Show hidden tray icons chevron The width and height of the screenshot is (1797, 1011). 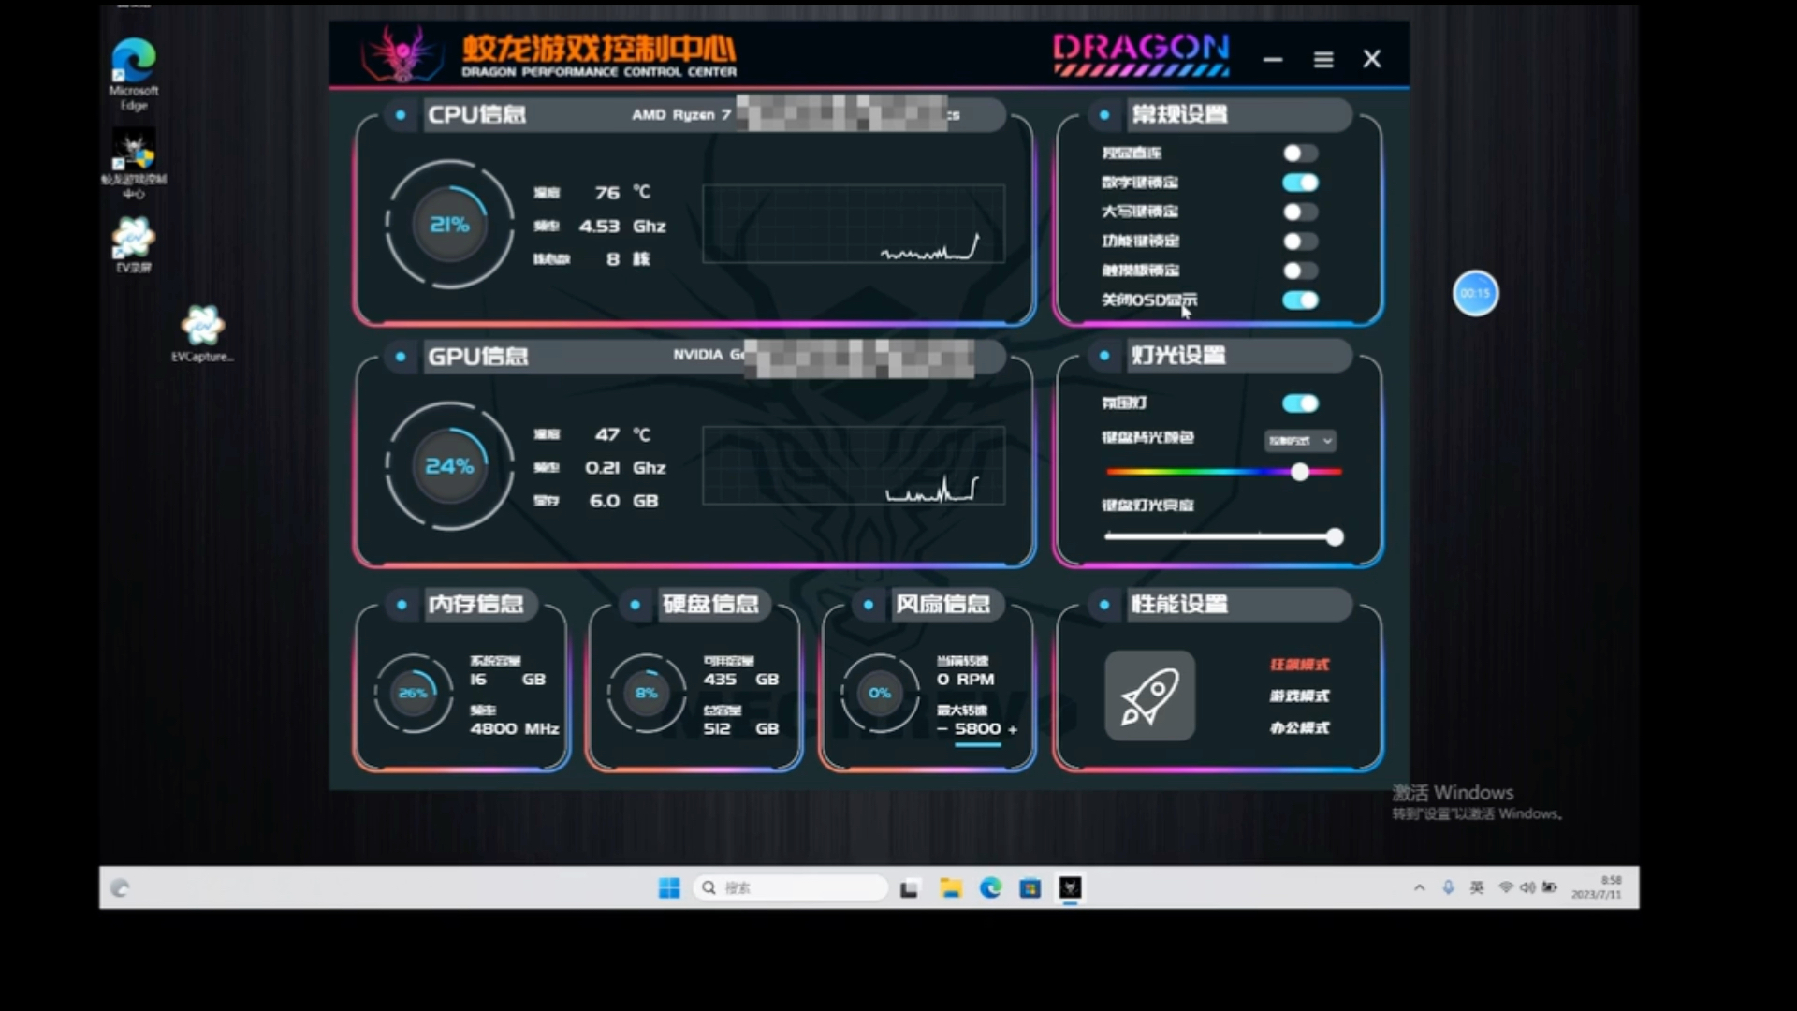click(x=1419, y=887)
